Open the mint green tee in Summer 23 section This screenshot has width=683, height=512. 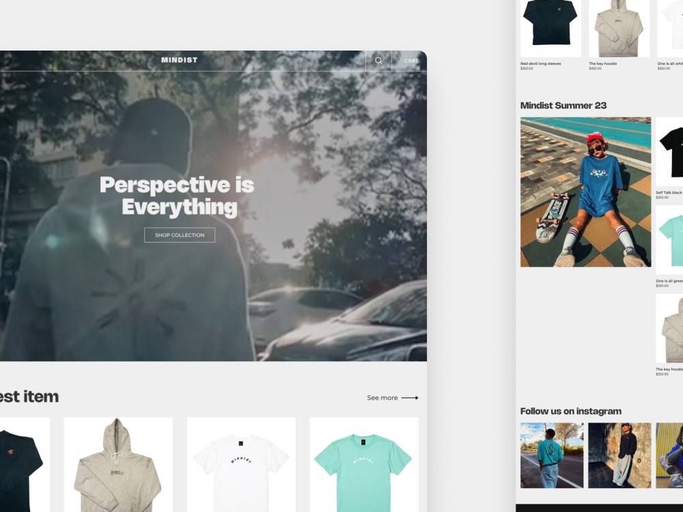pyautogui.click(x=669, y=240)
